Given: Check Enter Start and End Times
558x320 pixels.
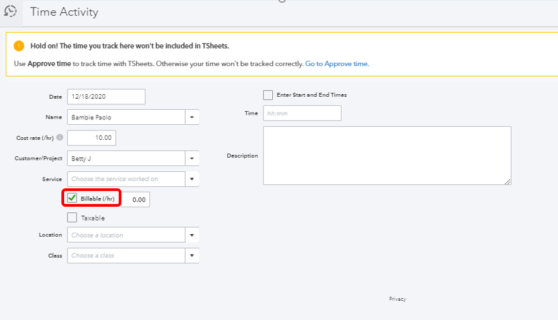Looking at the screenshot, I should 268,95.
